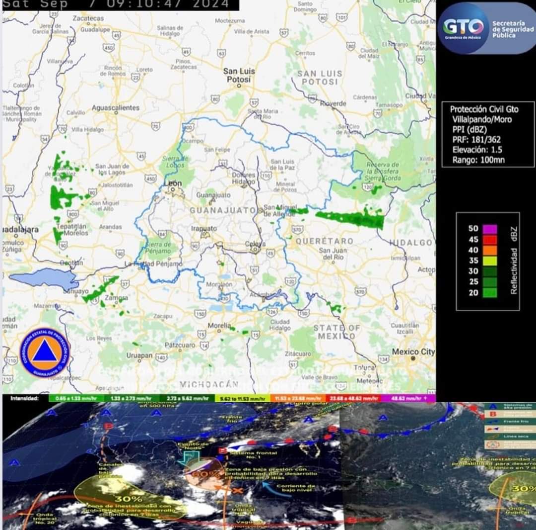Click the MICHOACÁN state label
This screenshot has width=536, height=530.
(209, 384)
